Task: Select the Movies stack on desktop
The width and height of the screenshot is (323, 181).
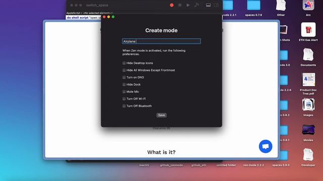Action: (x=308, y=130)
